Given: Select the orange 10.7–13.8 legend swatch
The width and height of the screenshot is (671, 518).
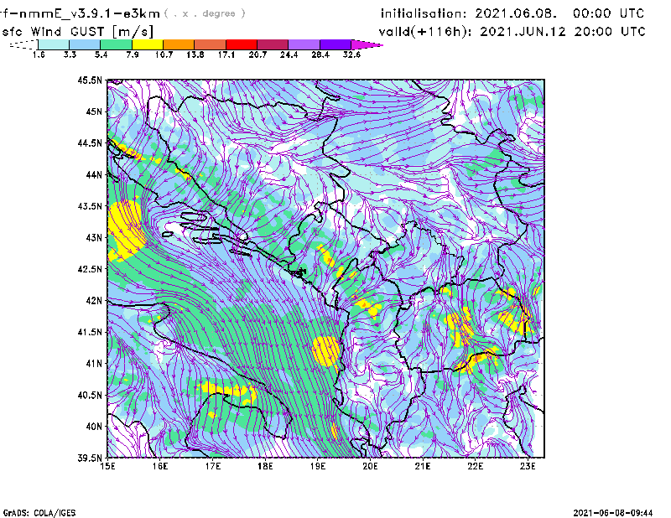Looking at the screenshot, I should [x=179, y=44].
